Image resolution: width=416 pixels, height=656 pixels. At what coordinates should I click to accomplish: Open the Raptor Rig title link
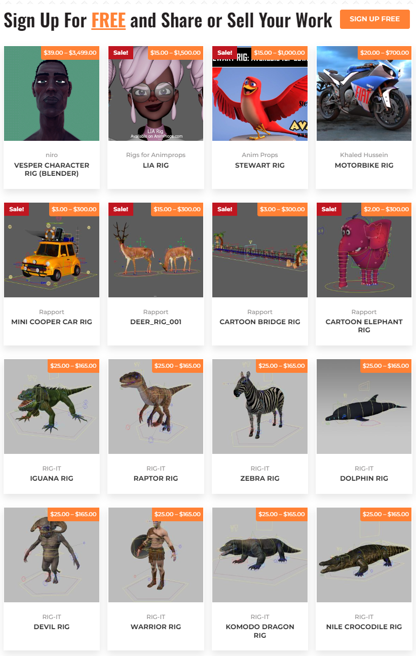tap(156, 478)
